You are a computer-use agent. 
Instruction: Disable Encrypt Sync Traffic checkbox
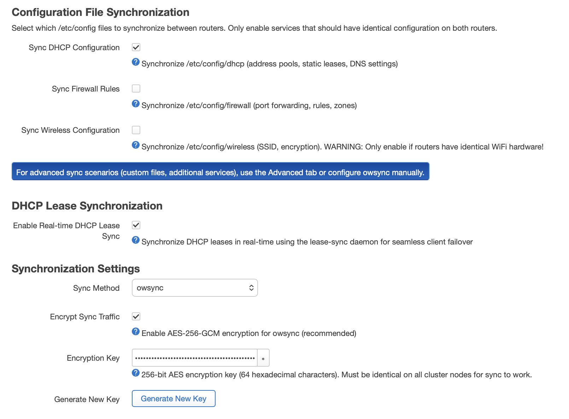[x=136, y=317]
